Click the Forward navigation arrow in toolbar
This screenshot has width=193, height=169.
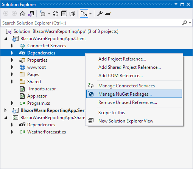click(14, 14)
